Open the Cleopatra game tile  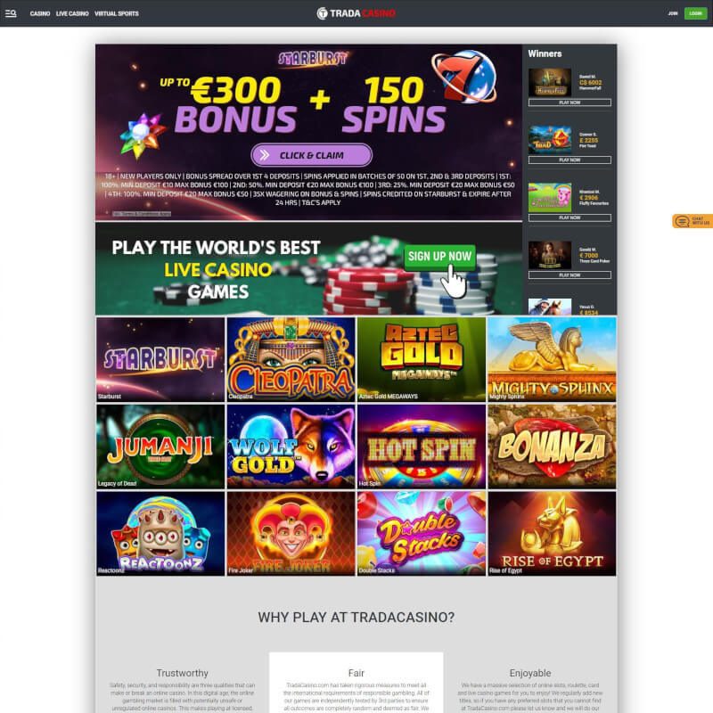pos(291,359)
